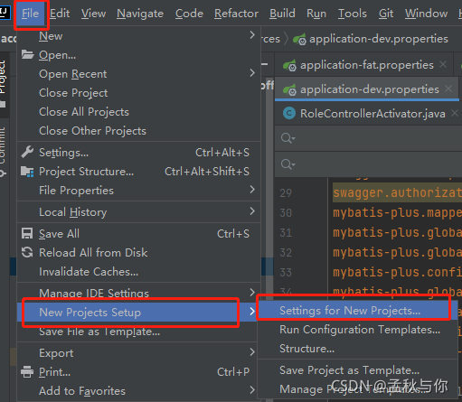This screenshot has width=462, height=402.
Task: Close the RoleControllerActivator.java tab
Action: pyautogui.click(x=455, y=113)
